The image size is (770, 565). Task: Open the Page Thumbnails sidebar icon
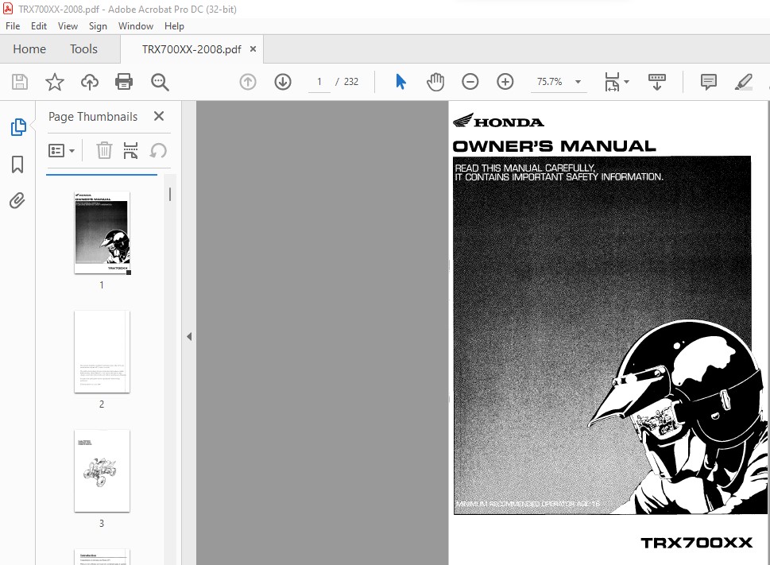(18, 127)
